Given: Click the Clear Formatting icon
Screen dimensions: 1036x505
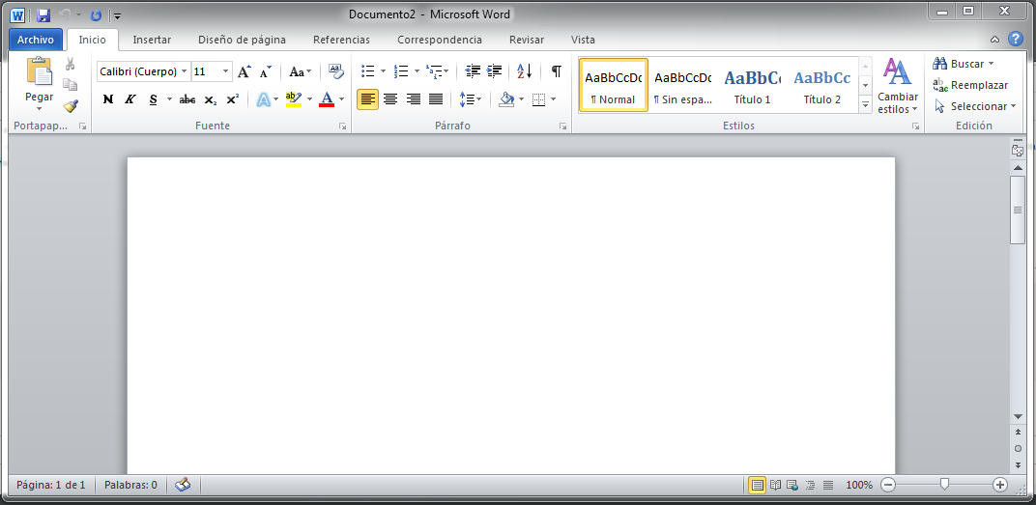Looking at the screenshot, I should (x=335, y=70).
